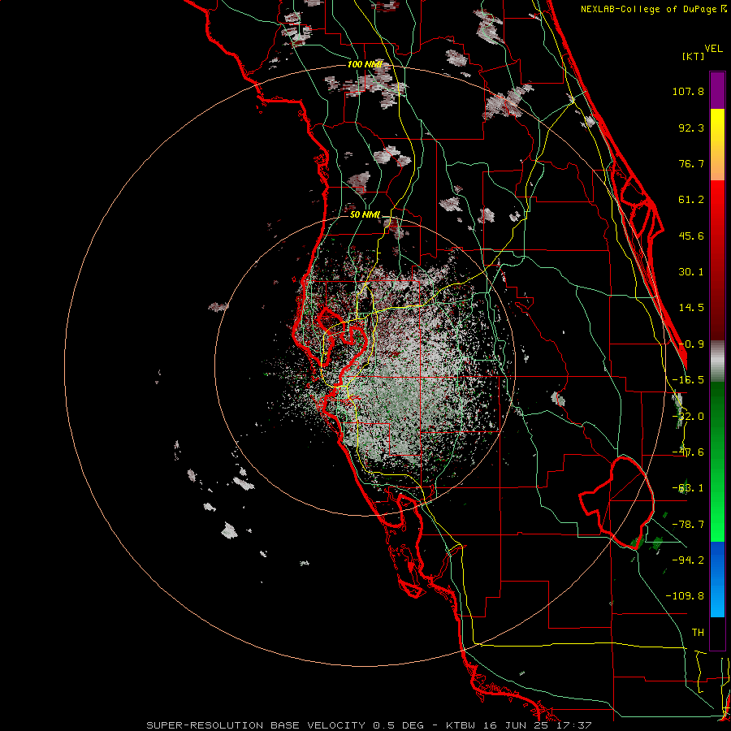
Task: Click the 107.8 velocity scale value
Action: click(x=688, y=91)
